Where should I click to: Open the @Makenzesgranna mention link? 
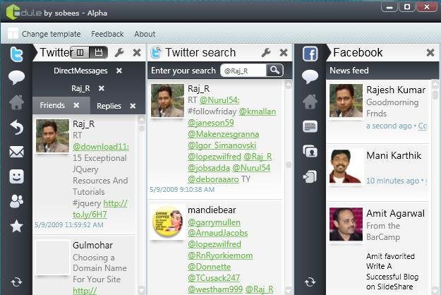(x=223, y=134)
